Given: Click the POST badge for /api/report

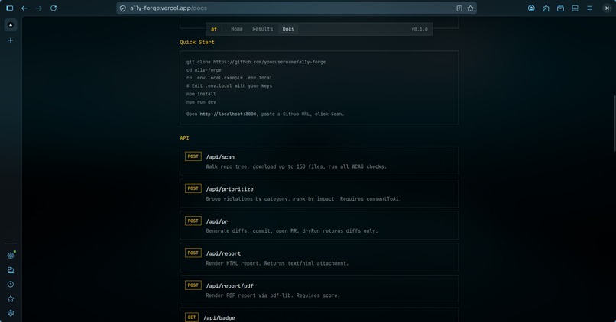Looking at the screenshot, I should (193, 253).
